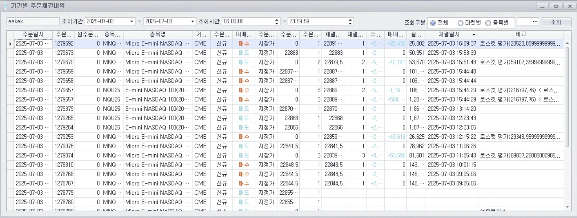Image resolution: width=577 pixels, height=218 pixels.
Task: Click the vertical scrollbar down arrow
Action: pos(567,207)
